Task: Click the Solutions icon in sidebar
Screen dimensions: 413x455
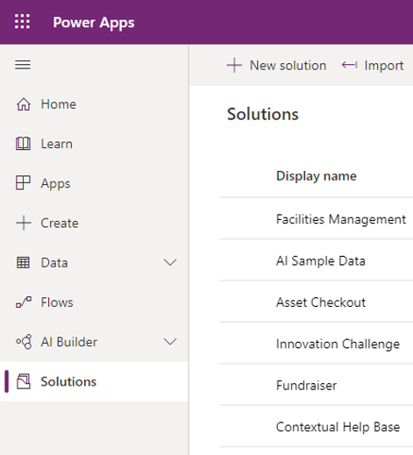Action: [24, 381]
